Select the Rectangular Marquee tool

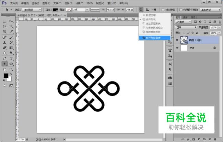click(x=5, y=21)
